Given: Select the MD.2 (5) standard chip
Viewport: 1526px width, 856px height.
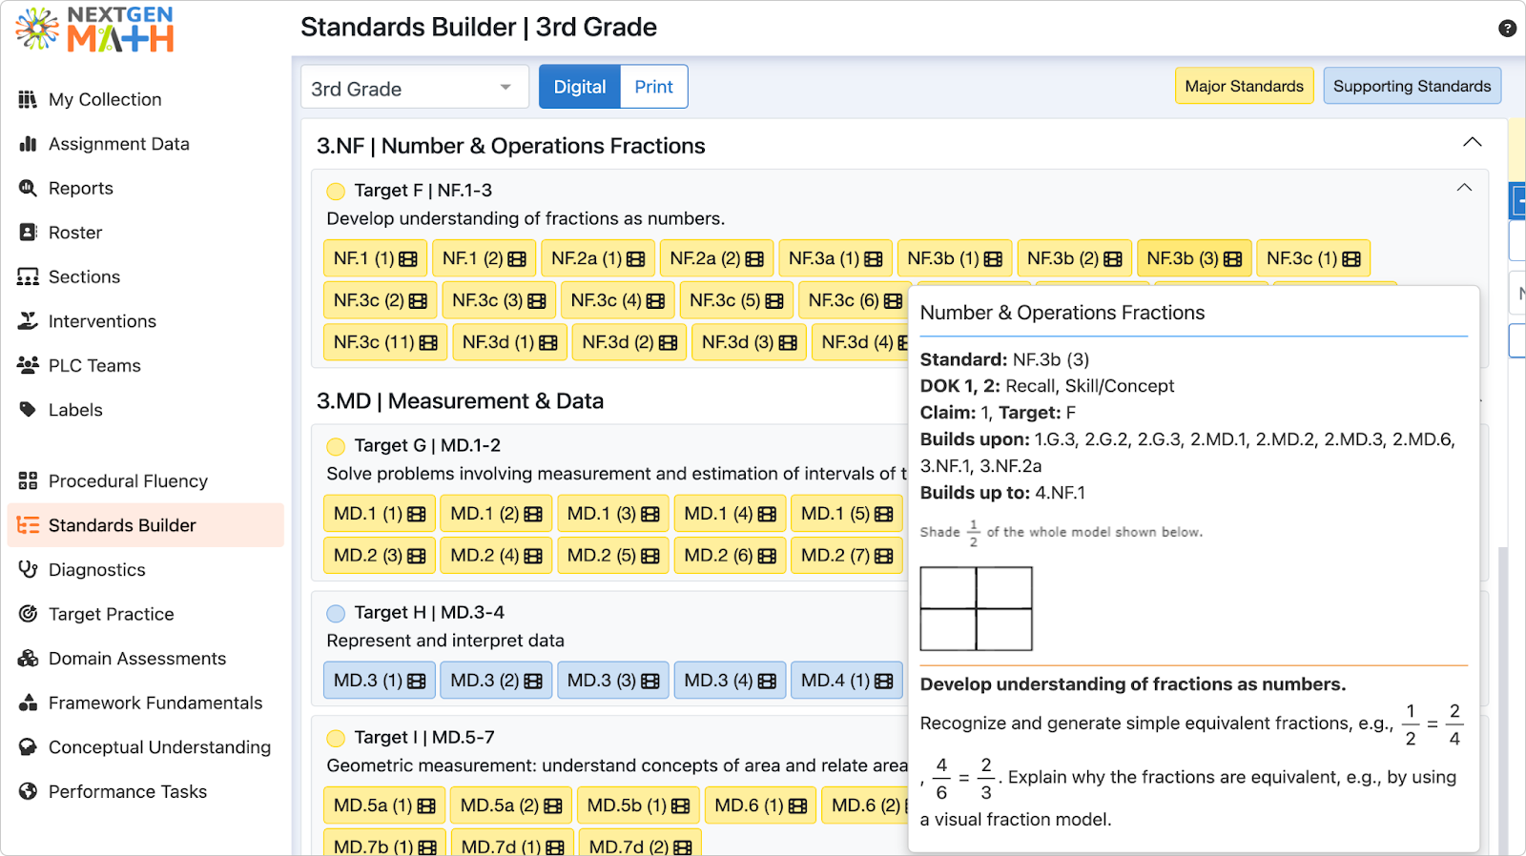Looking at the screenshot, I should pos(613,556).
